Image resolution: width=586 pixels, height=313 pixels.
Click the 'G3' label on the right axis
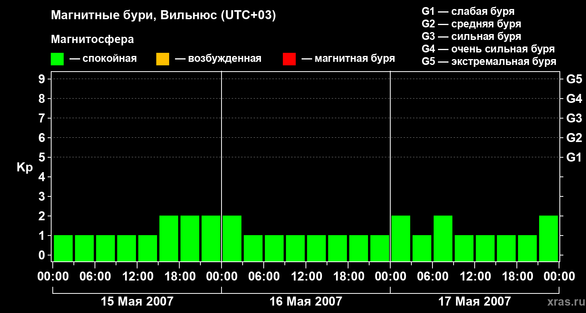(x=574, y=118)
